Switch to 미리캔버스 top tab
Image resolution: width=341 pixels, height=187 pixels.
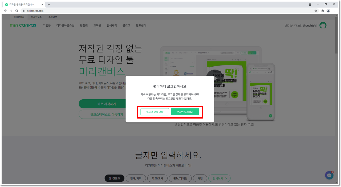[19, 17]
